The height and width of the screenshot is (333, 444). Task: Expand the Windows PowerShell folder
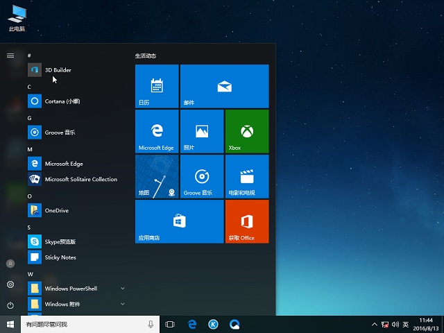(x=123, y=288)
